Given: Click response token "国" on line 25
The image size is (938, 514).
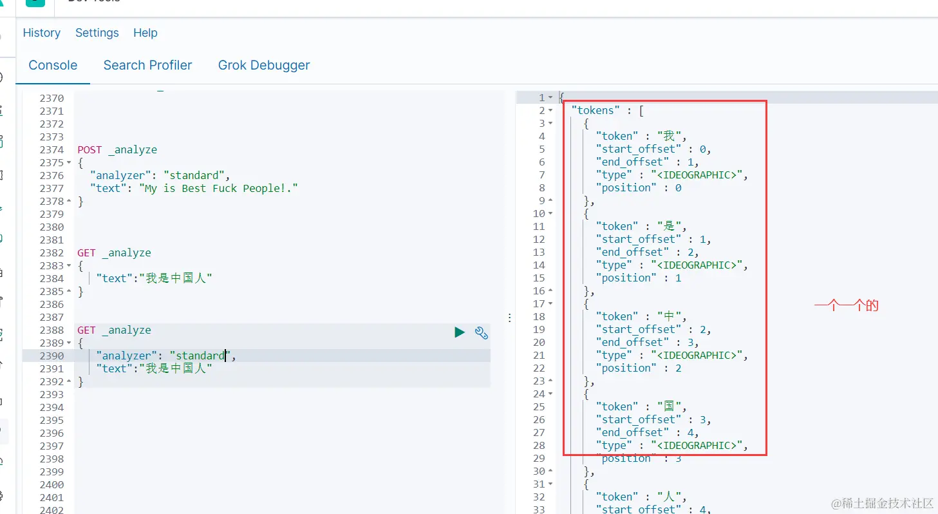Looking at the screenshot, I should 641,407.
